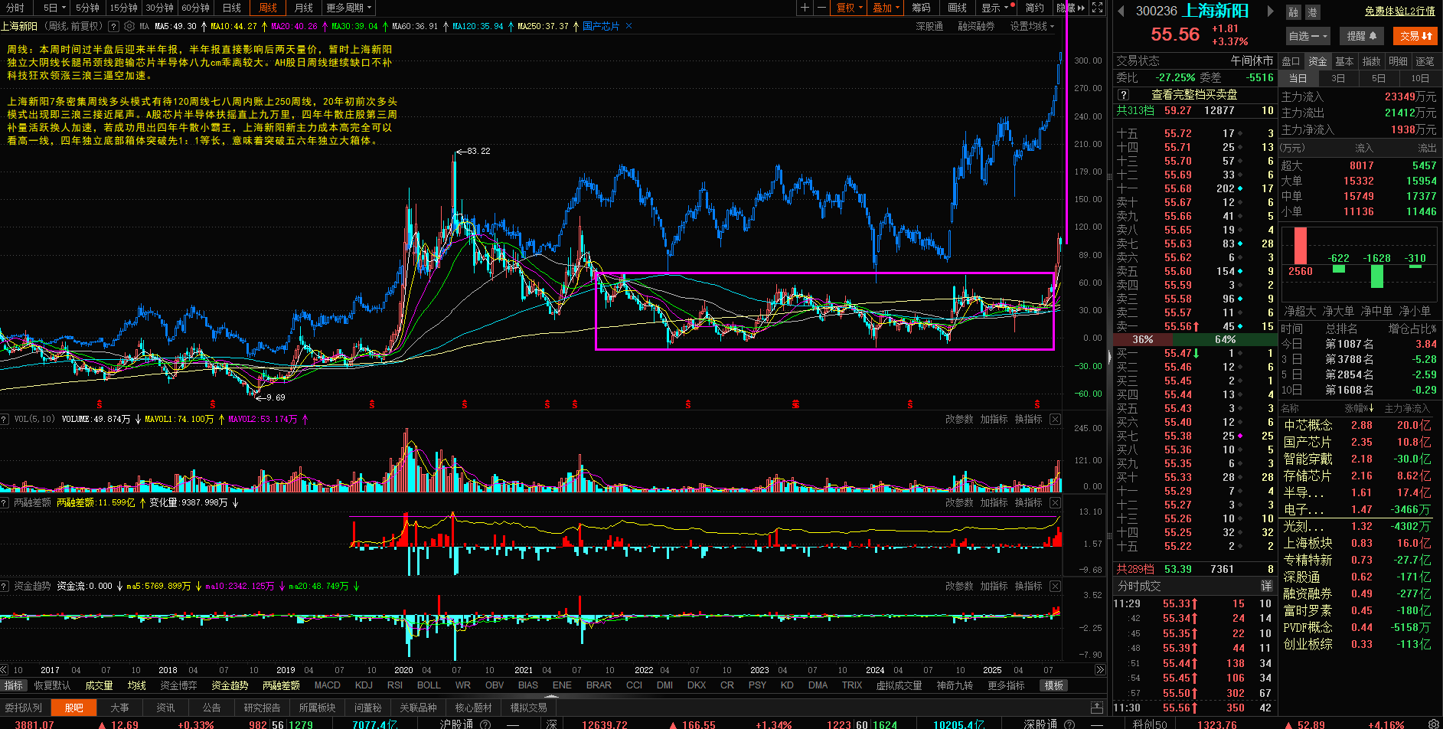Collapse right panel via side handle

click(x=1109, y=358)
